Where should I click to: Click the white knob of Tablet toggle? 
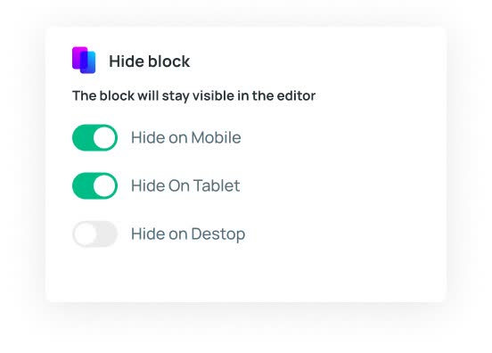(x=104, y=185)
